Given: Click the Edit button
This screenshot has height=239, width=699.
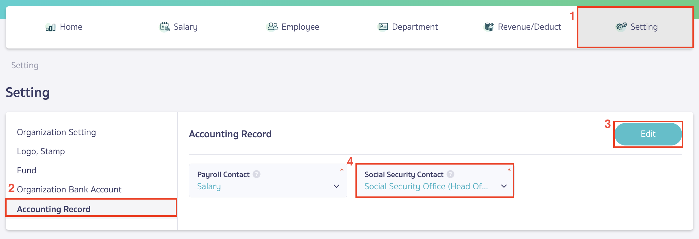Looking at the screenshot, I should click(648, 134).
